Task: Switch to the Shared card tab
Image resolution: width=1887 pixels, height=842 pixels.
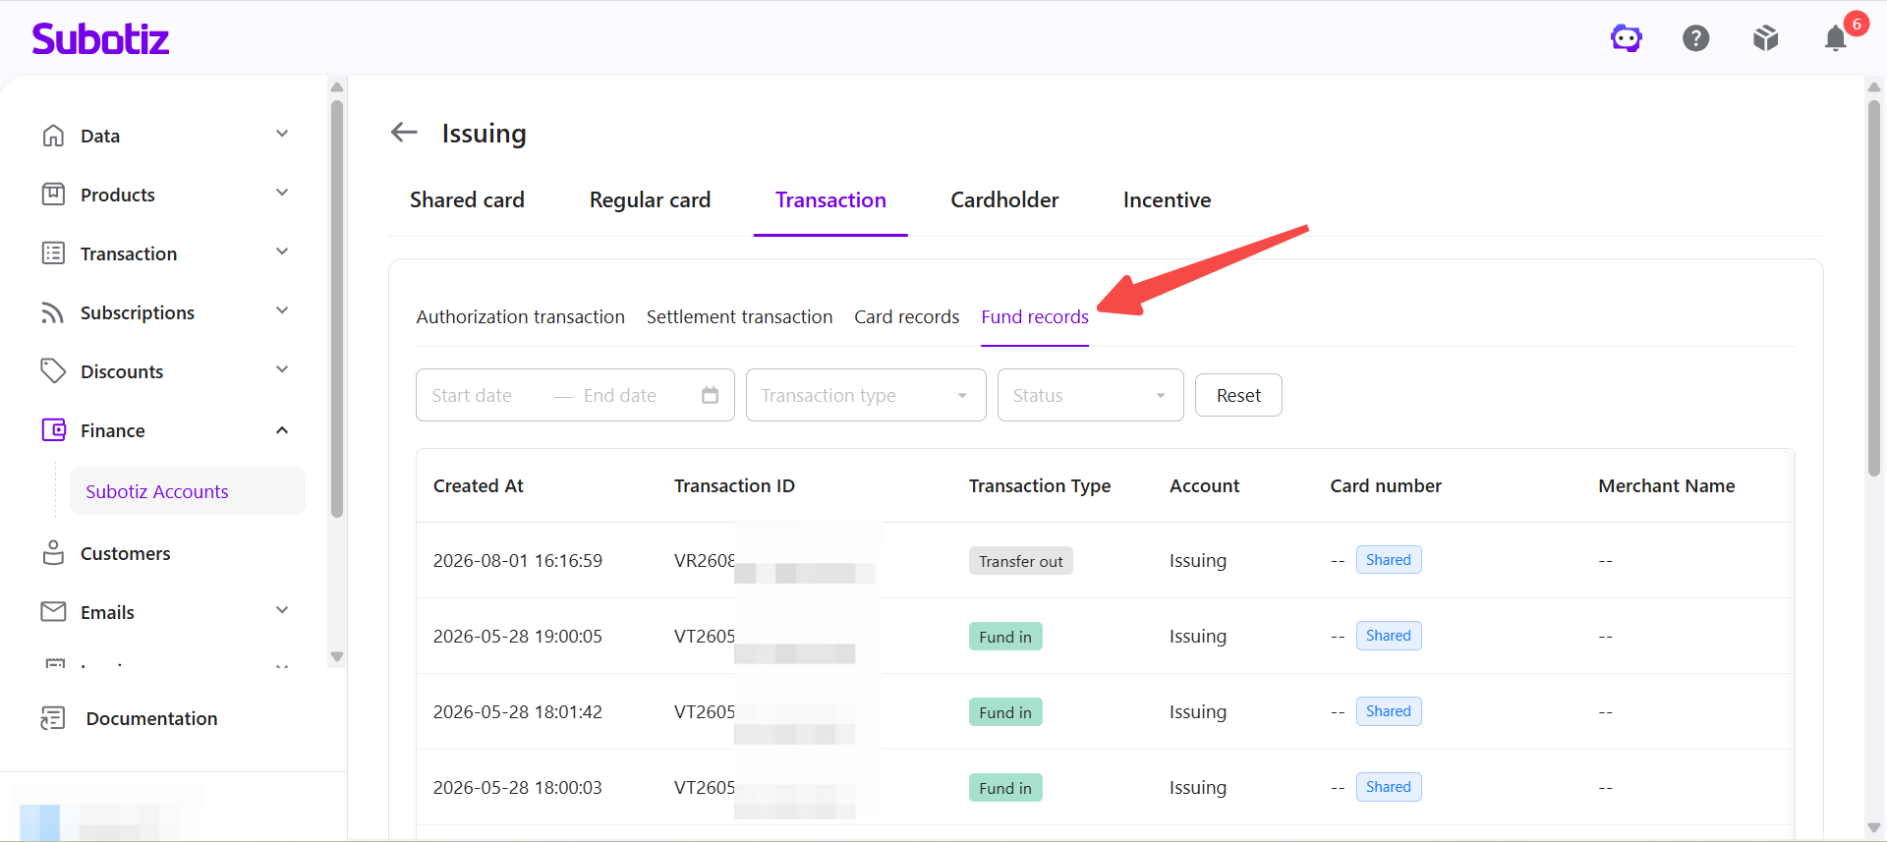Action: click(x=467, y=200)
